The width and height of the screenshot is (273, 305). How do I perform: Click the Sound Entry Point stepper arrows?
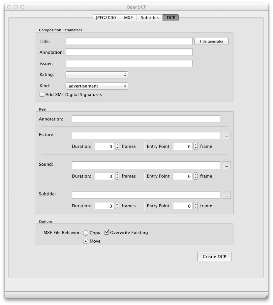point(196,176)
